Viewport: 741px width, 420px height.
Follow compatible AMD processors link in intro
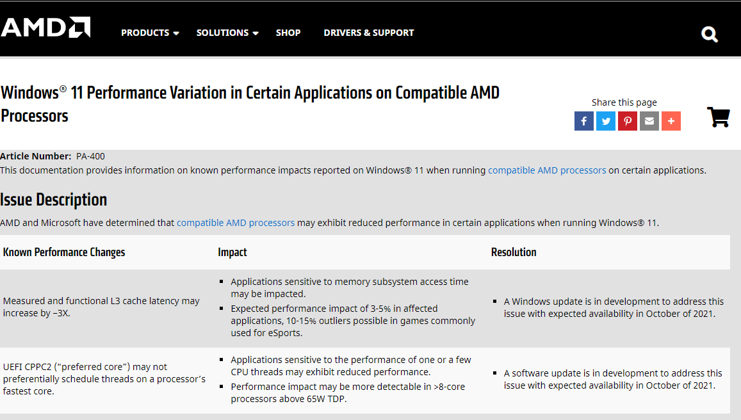547,170
